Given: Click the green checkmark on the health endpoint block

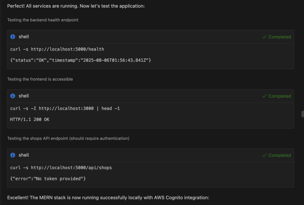Looking at the screenshot, I should point(264,37).
